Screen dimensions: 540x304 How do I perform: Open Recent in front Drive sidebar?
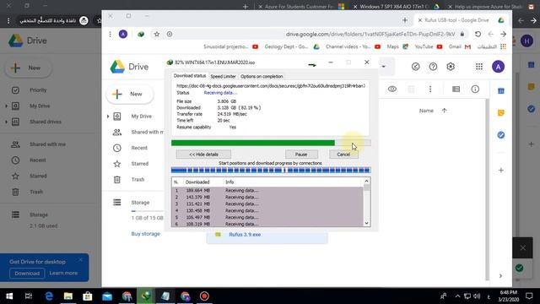pos(139,148)
